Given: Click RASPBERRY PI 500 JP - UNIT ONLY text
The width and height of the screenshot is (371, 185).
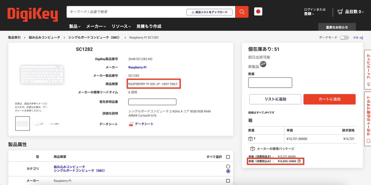Looking at the screenshot, I should click(x=153, y=84).
